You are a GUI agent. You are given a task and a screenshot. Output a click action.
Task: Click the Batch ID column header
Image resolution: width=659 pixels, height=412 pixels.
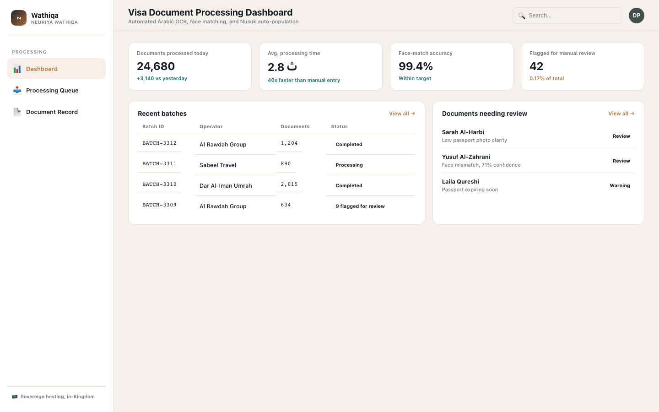click(153, 127)
